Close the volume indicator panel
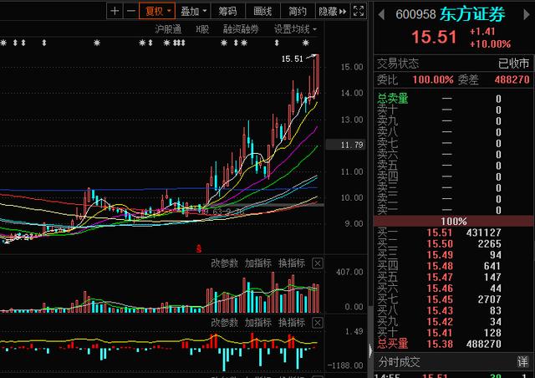The width and height of the screenshot is (535, 378). (x=318, y=263)
